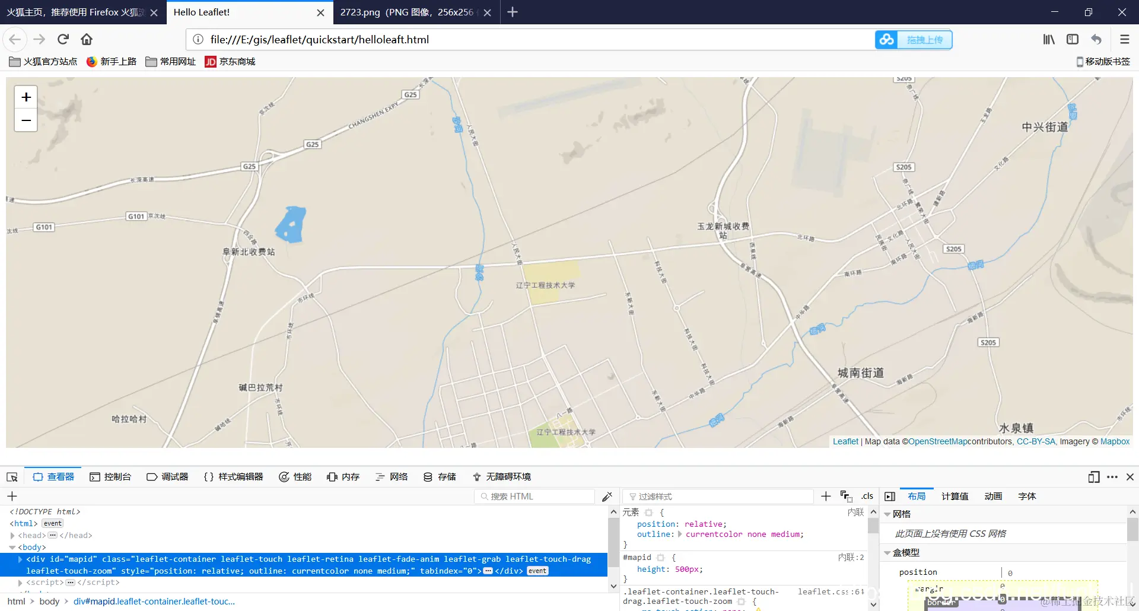
Task: Show site information for the file URL
Action: tap(198, 39)
